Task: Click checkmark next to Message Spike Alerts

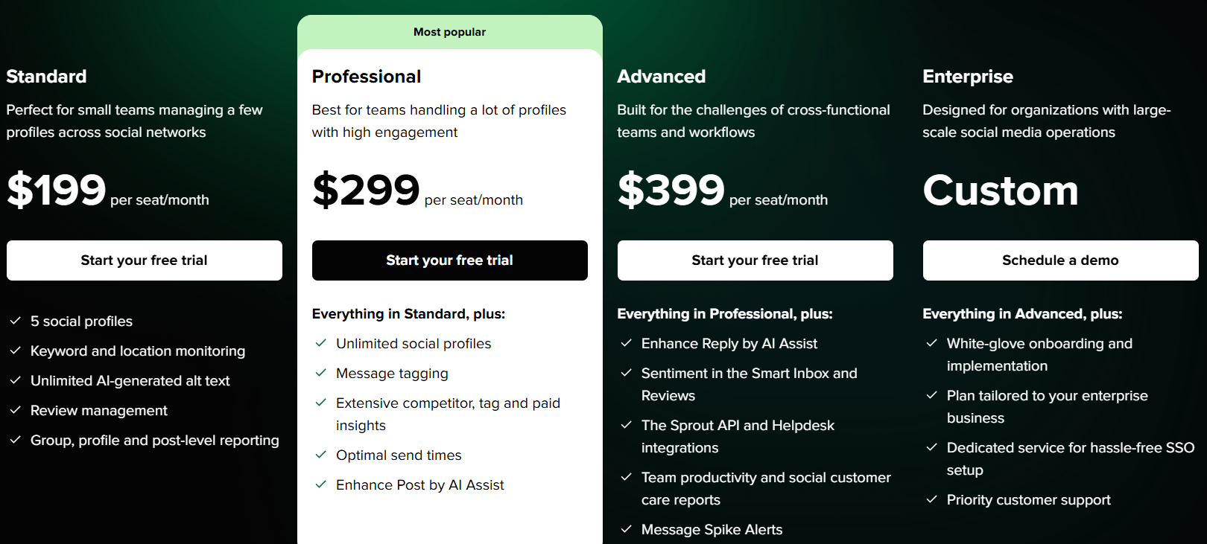Action: (x=627, y=529)
